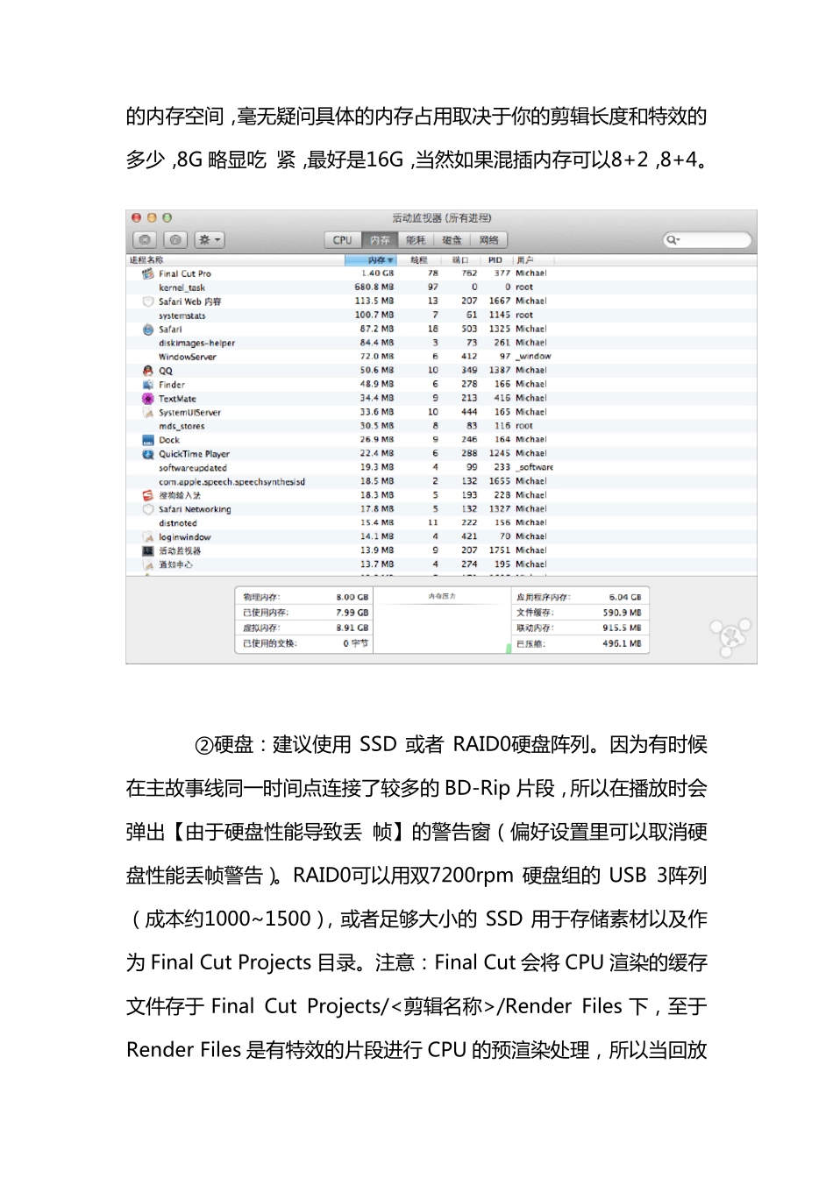Screen dimensions: 833x1178
Task: Select the Safari Networking icon
Action: click(x=148, y=509)
